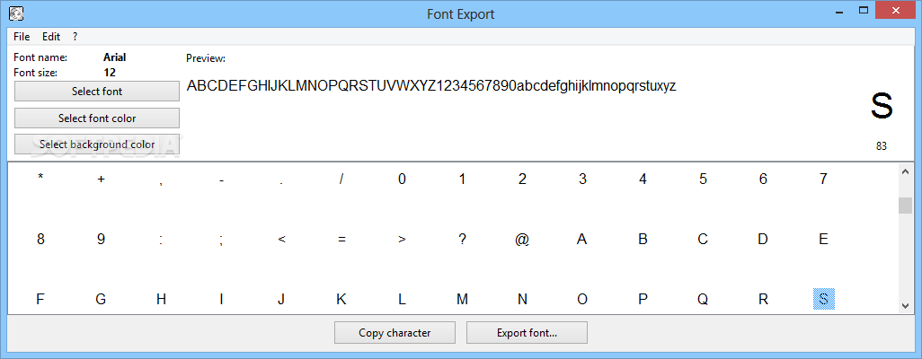Image resolution: width=922 pixels, height=359 pixels.
Task: Select the asterisk * character
Action: coord(40,177)
